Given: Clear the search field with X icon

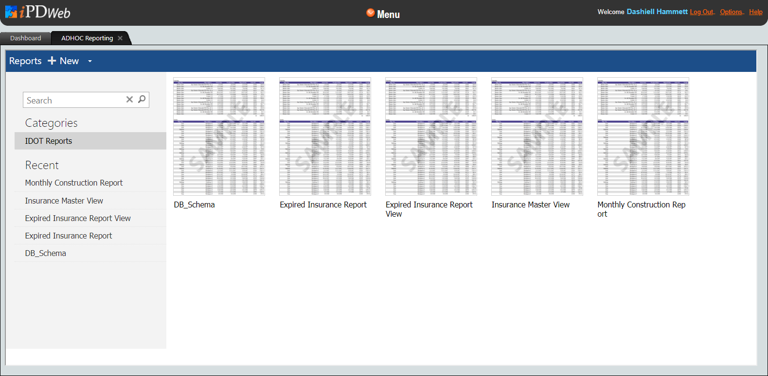Looking at the screenshot, I should click(129, 100).
